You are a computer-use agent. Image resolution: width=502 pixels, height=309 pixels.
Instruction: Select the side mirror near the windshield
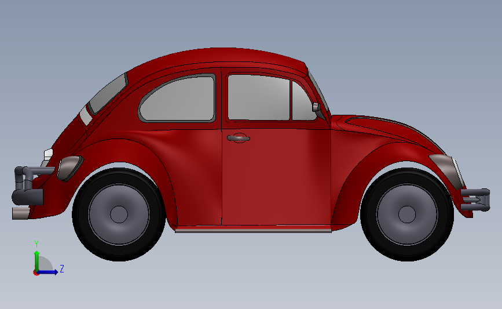[316, 107]
